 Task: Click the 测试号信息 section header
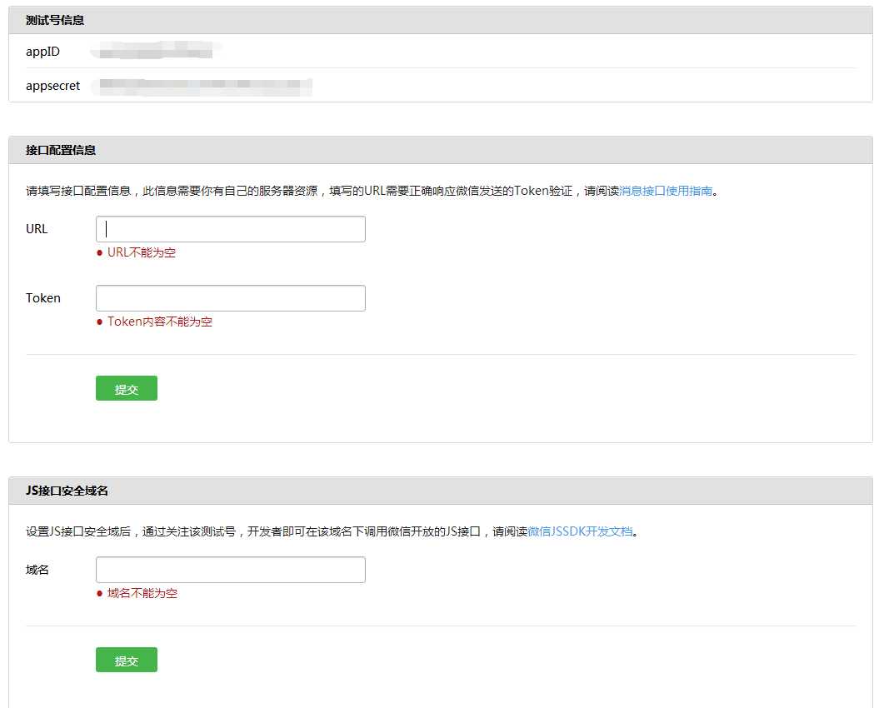click(55, 20)
